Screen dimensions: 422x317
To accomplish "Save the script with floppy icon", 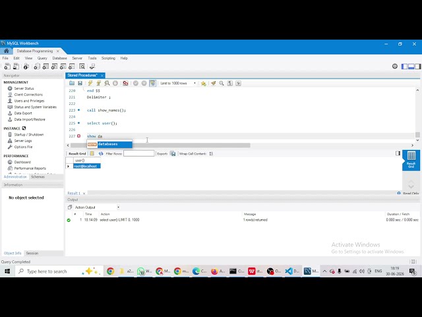I will [x=80, y=83].
